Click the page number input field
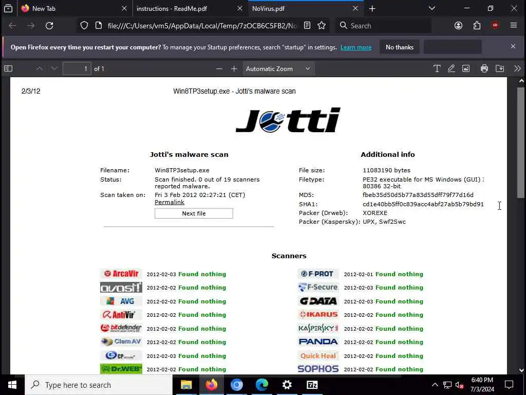The height and width of the screenshot is (395, 526). [77, 69]
